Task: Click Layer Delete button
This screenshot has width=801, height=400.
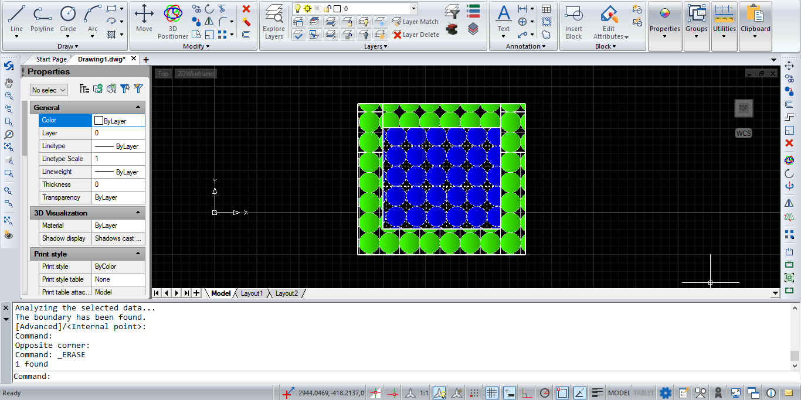Action: click(x=416, y=35)
